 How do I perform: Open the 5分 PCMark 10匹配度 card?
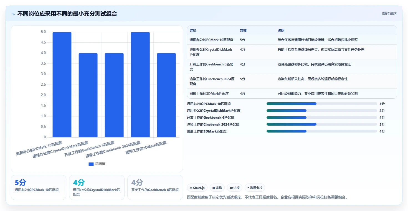click(39, 187)
